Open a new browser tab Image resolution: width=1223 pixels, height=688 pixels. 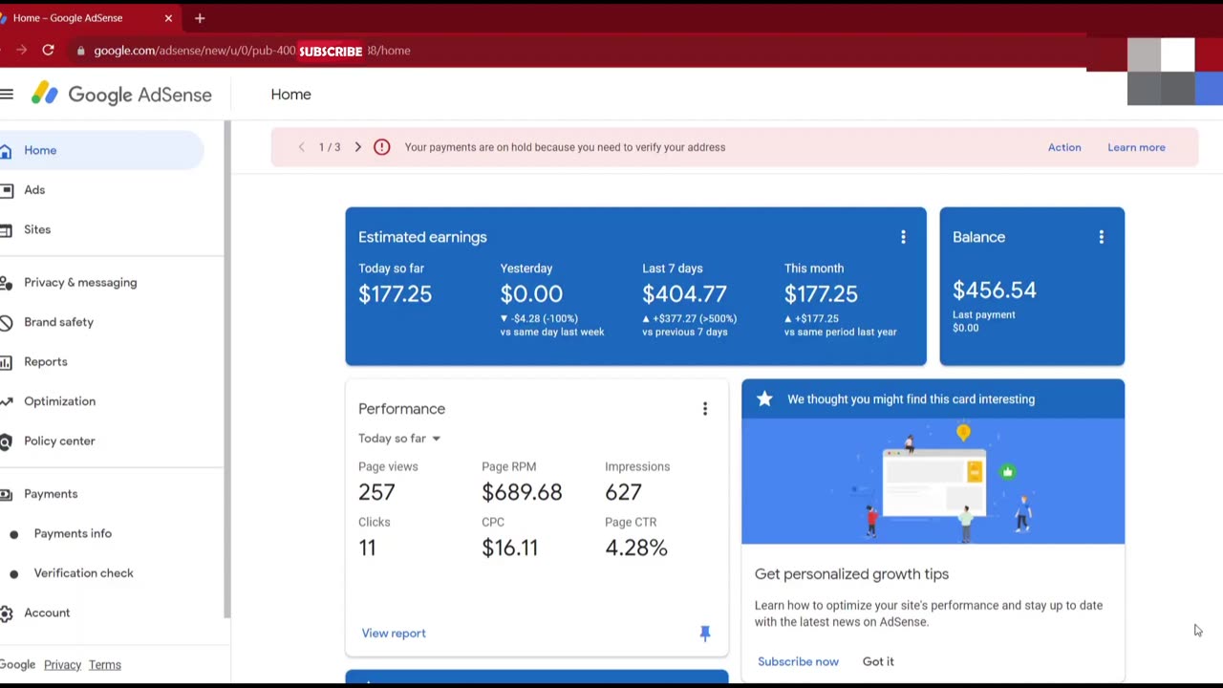click(x=200, y=18)
